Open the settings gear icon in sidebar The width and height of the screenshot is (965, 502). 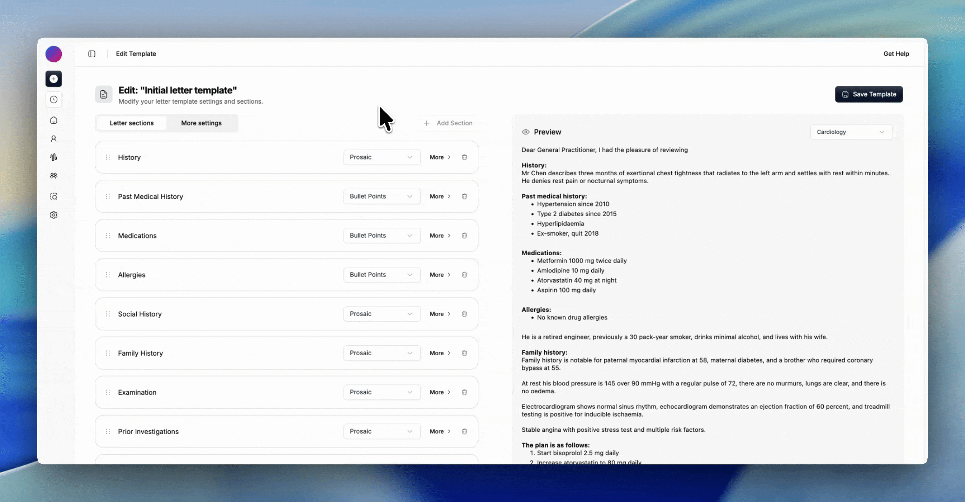tap(53, 215)
